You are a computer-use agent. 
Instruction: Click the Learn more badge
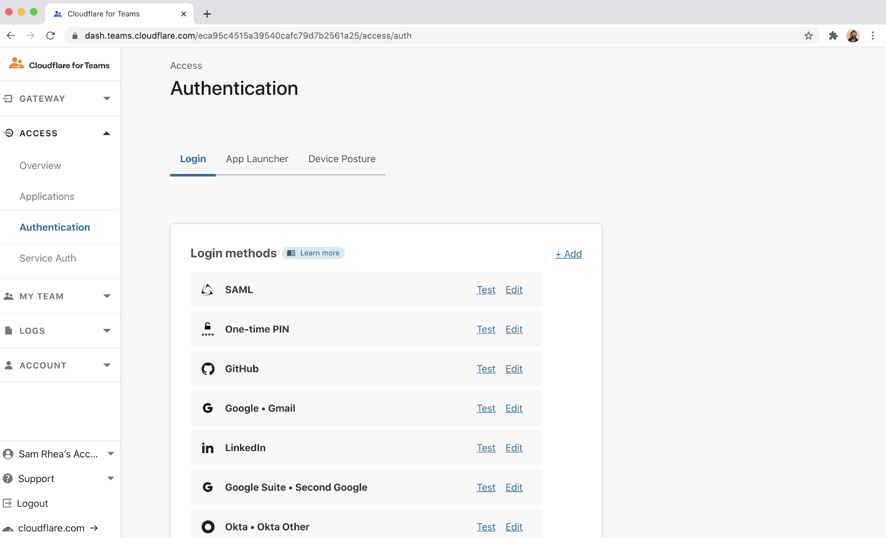pyautogui.click(x=314, y=253)
